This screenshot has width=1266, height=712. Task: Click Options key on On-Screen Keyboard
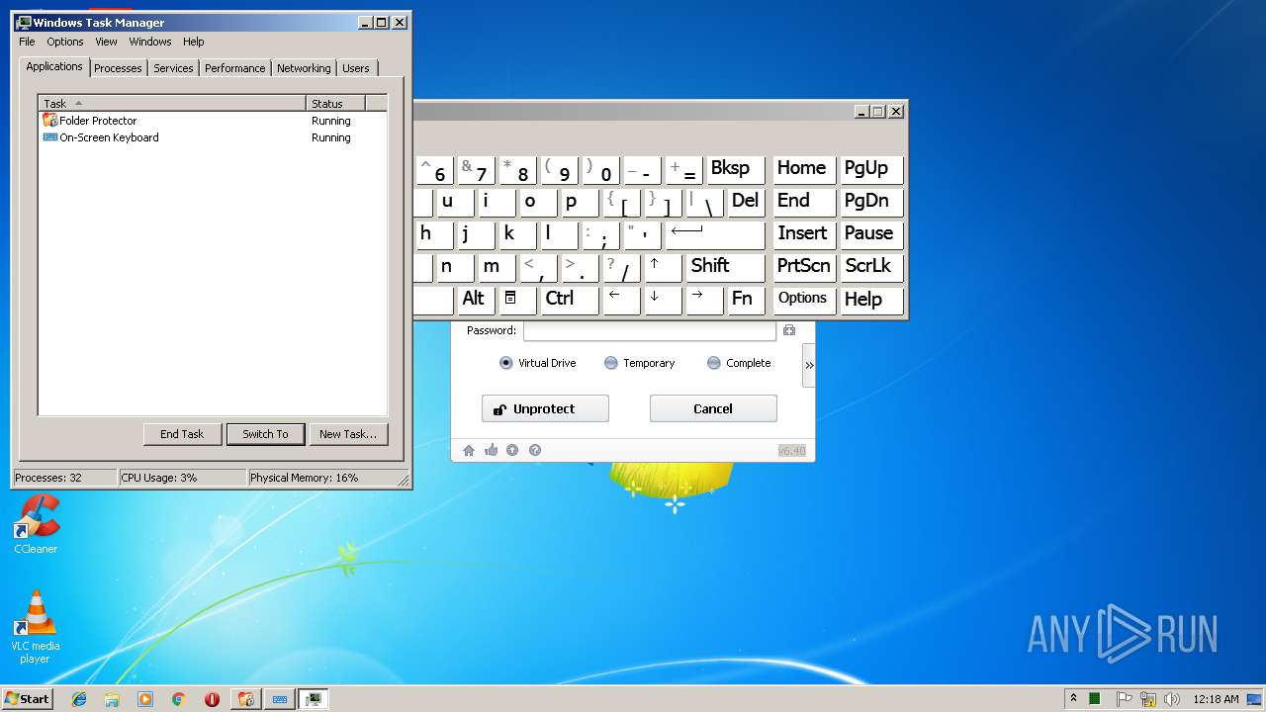804,300
